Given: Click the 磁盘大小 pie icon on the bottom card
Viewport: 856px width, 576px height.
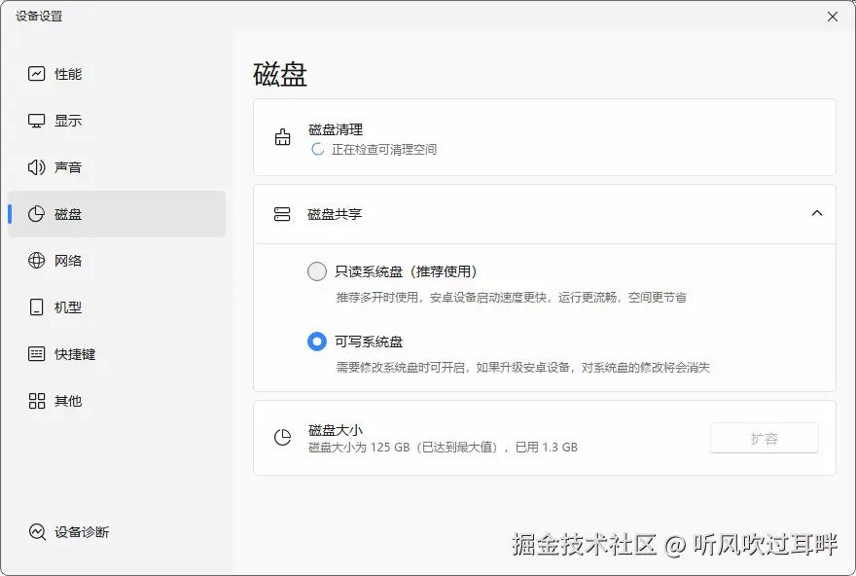Looking at the screenshot, I should pyautogui.click(x=282, y=438).
